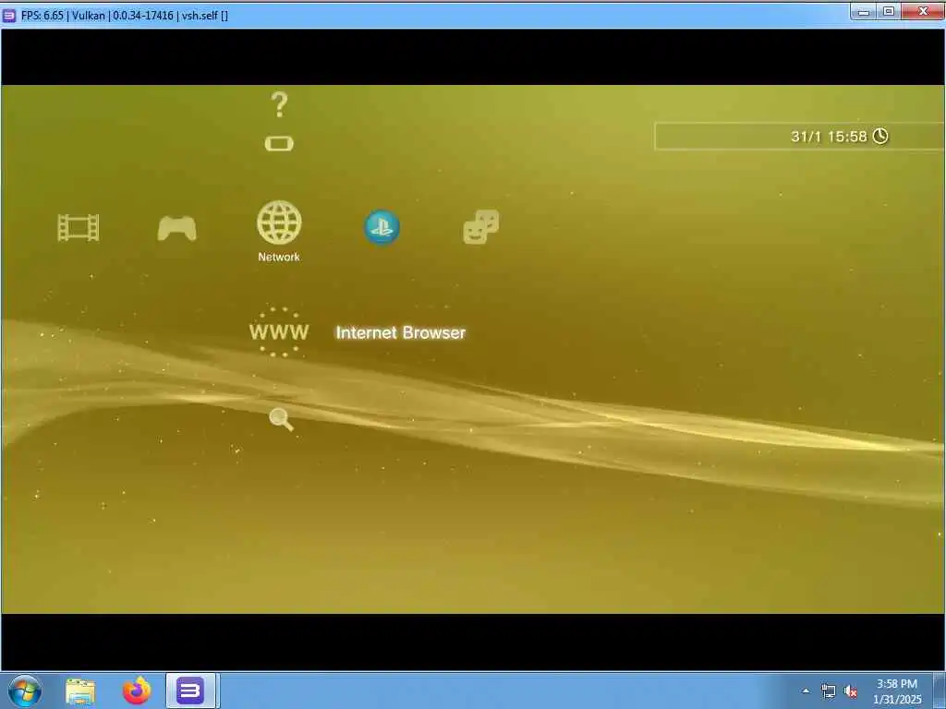Image resolution: width=946 pixels, height=709 pixels.
Task: Select the Remote Play handheld icon
Action: (x=279, y=143)
